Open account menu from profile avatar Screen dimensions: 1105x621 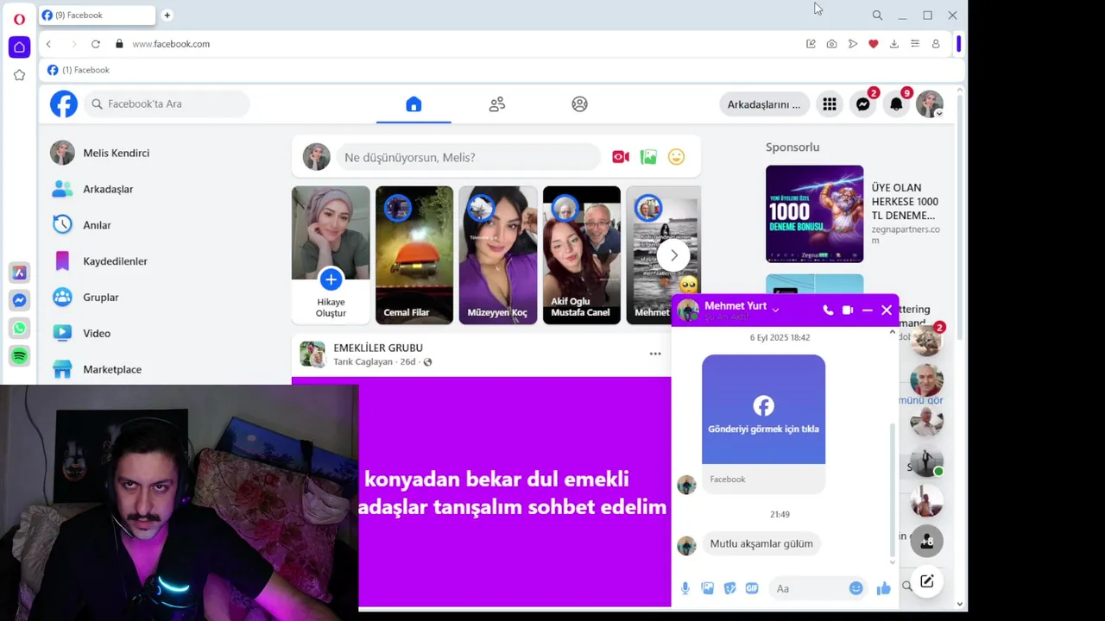click(930, 104)
